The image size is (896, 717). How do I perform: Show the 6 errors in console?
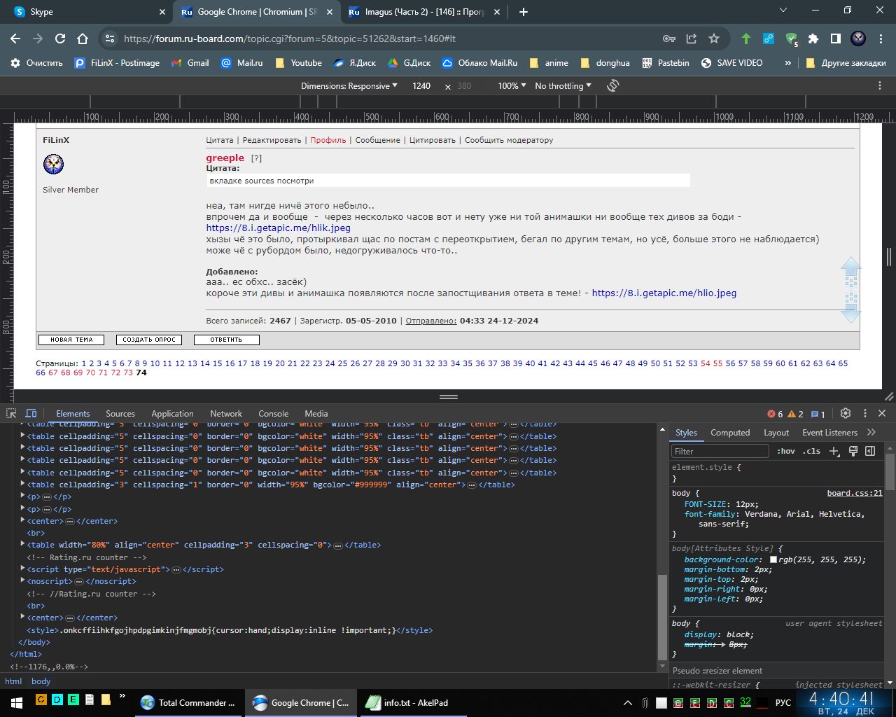click(776, 414)
